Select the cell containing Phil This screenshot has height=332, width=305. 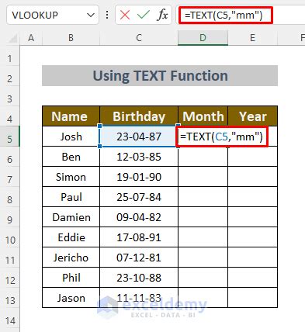[71, 278]
